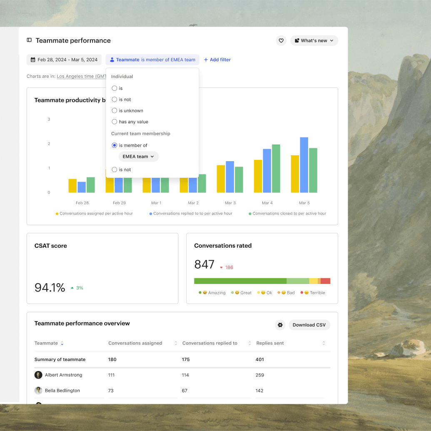Click the Conversations rated card title
This screenshot has width=431, height=431.
pyautogui.click(x=223, y=246)
